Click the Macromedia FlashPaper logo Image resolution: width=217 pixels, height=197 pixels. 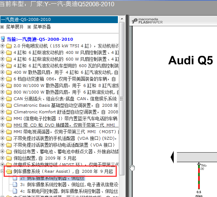tap(147, 21)
